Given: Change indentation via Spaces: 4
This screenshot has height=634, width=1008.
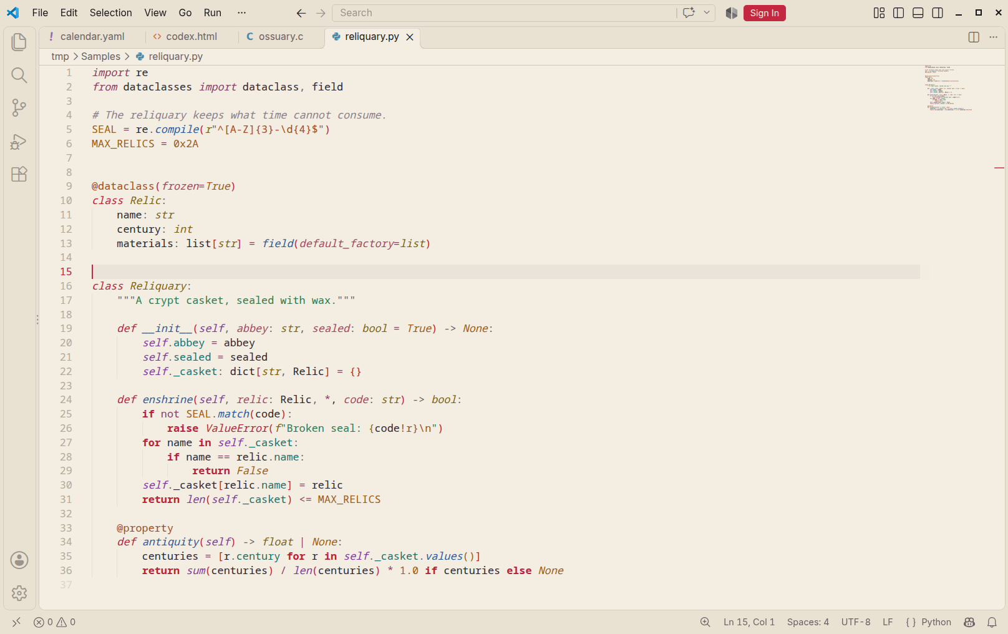Looking at the screenshot, I should (808, 622).
